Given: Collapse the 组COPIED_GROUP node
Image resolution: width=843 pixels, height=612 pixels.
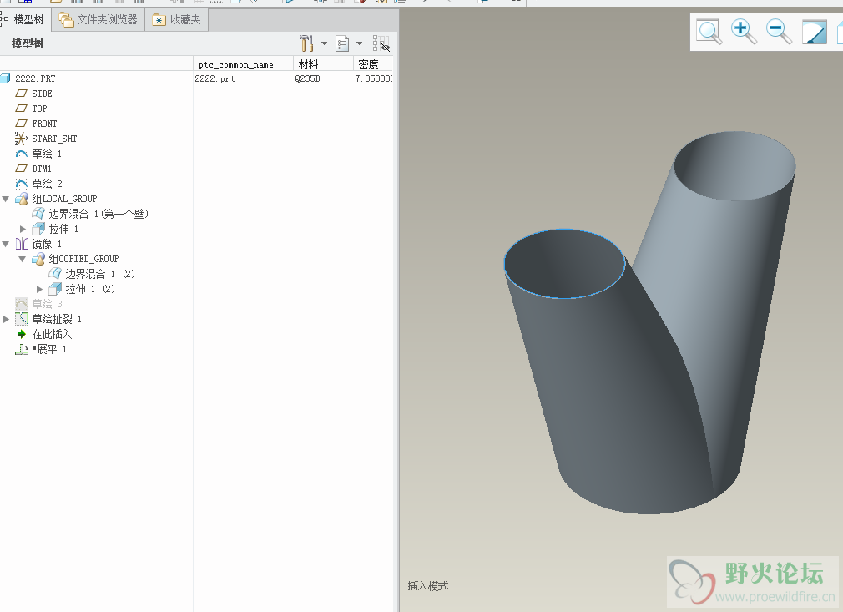Looking at the screenshot, I should tap(23, 259).
